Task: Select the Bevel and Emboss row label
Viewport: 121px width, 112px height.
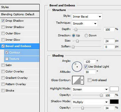Action: (x=18, y=46)
